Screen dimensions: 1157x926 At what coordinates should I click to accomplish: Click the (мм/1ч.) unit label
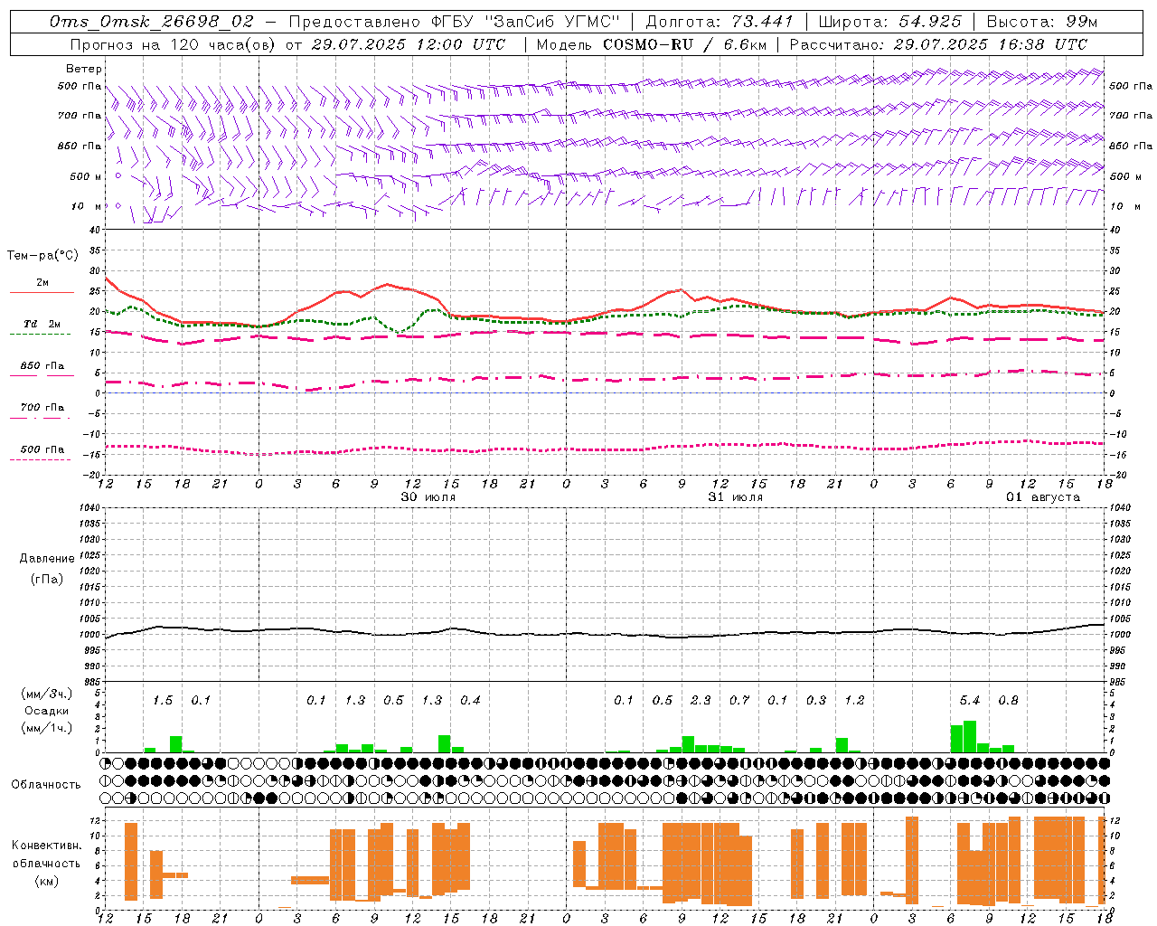coord(46,728)
